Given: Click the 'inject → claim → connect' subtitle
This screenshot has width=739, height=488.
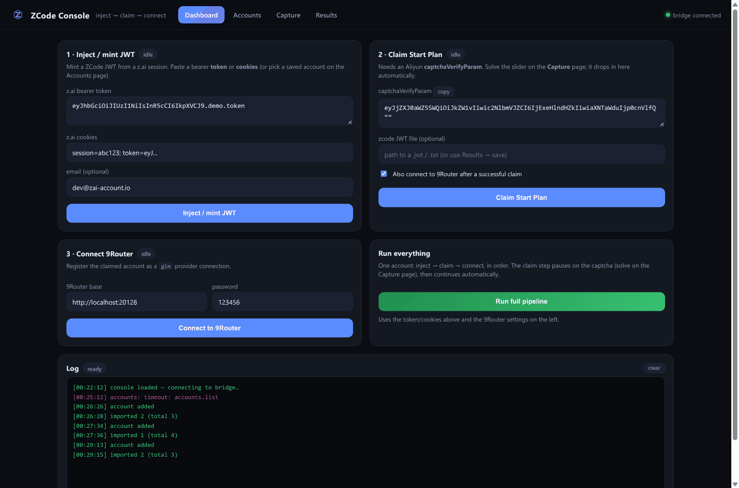Looking at the screenshot, I should point(131,15).
